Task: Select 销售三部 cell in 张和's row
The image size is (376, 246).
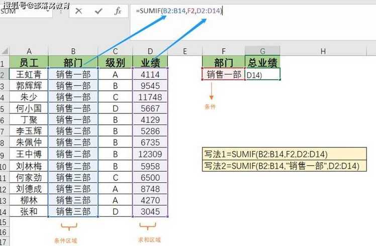Action: point(73,211)
